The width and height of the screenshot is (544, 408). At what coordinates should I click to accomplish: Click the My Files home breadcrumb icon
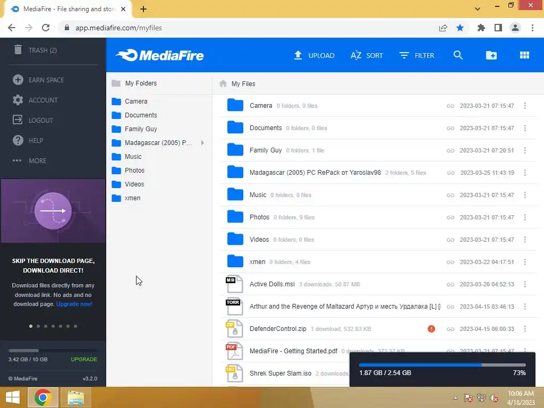(223, 83)
